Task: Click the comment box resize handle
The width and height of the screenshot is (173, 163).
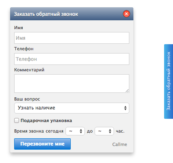Action: click(127, 91)
